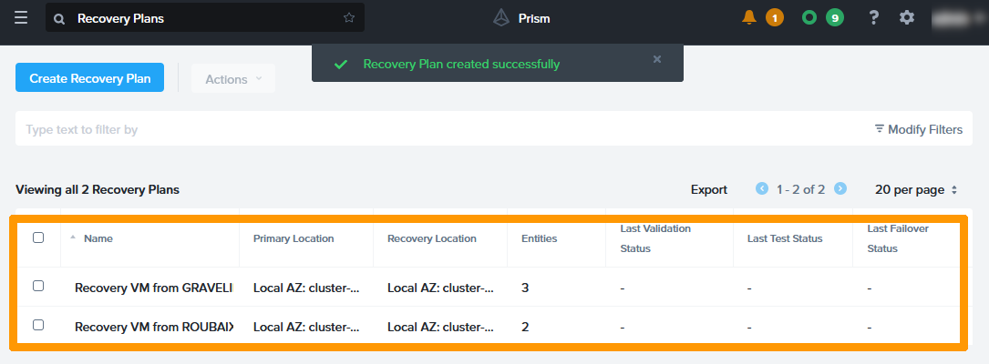
Task: Go to previous page arrow
Action: coord(762,189)
